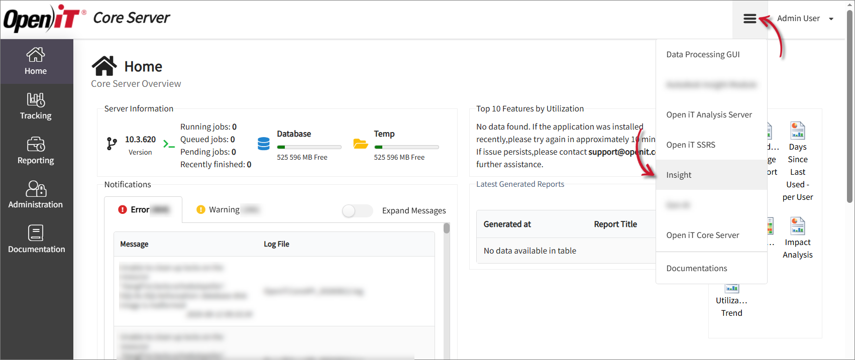Switch to the Error notifications tab
Viewport: 855px width, 360px height.
coord(143,209)
